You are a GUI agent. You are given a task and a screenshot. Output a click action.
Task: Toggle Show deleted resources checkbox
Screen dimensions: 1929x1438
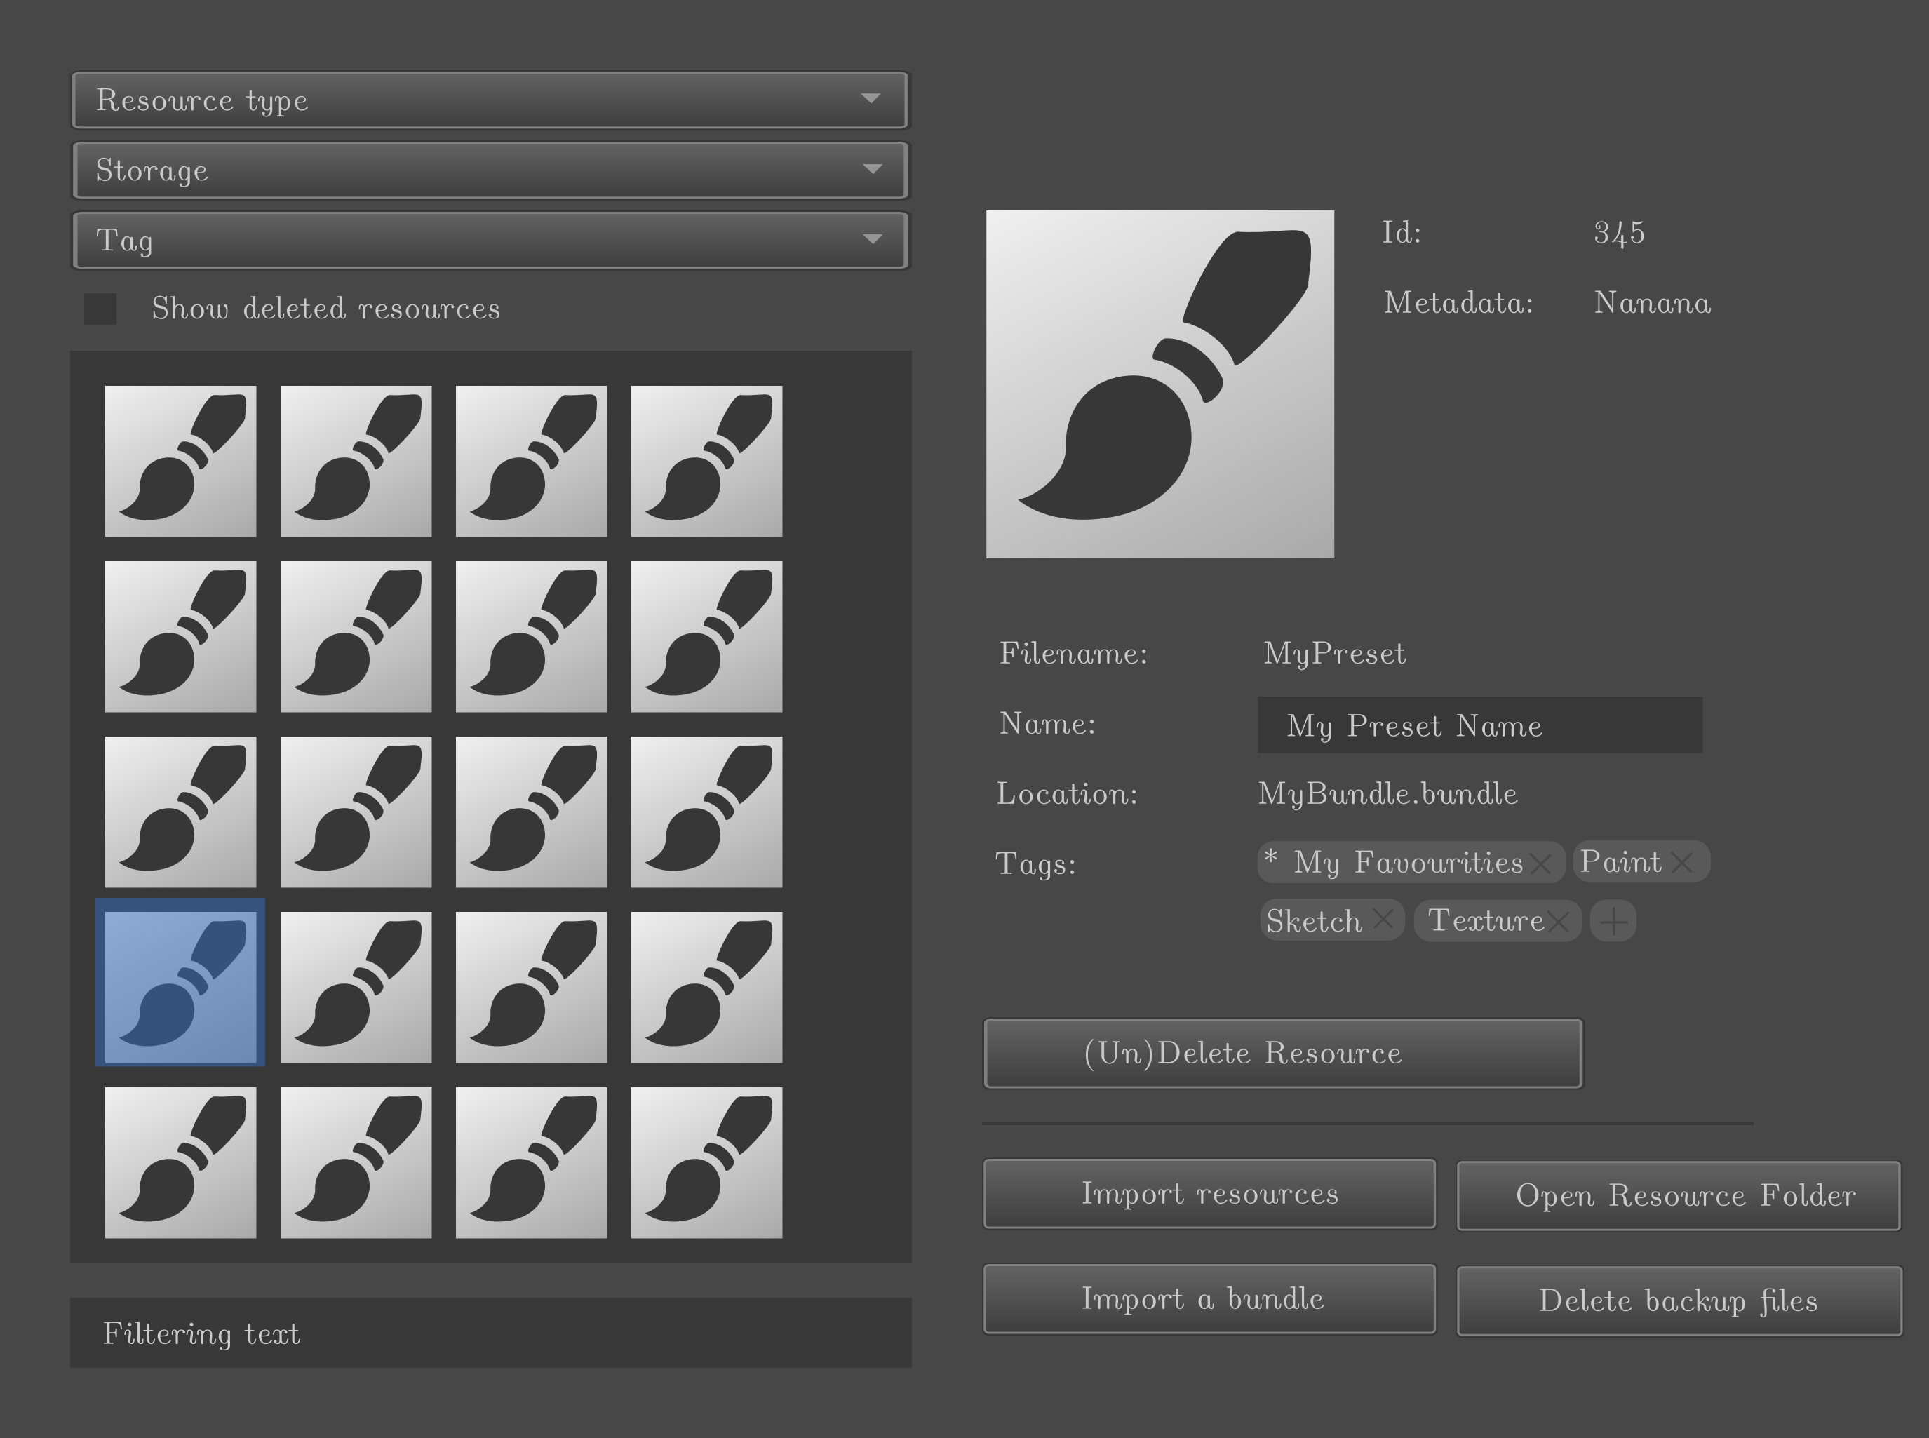tap(100, 308)
